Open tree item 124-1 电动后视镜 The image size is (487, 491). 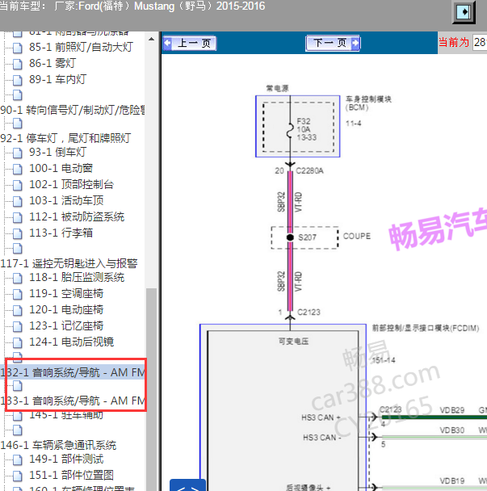(x=71, y=342)
